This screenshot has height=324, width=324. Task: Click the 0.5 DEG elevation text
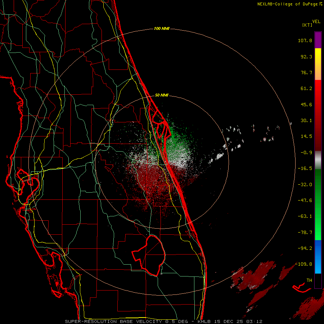[176, 321]
